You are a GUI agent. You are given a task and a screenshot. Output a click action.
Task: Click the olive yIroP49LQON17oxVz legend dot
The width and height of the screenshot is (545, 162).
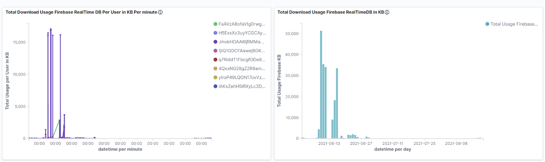pyautogui.click(x=215, y=77)
